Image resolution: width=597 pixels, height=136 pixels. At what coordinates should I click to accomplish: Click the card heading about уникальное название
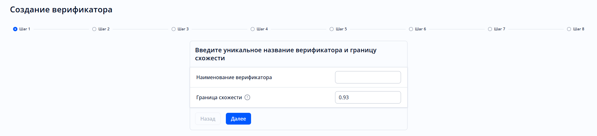(286, 54)
